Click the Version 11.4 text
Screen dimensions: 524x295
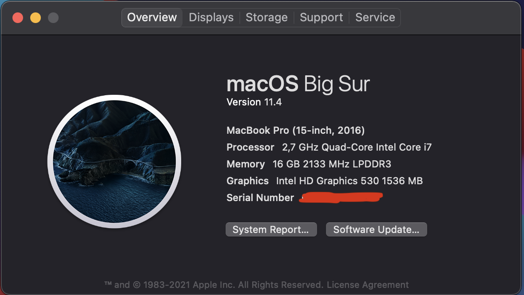pyautogui.click(x=254, y=102)
